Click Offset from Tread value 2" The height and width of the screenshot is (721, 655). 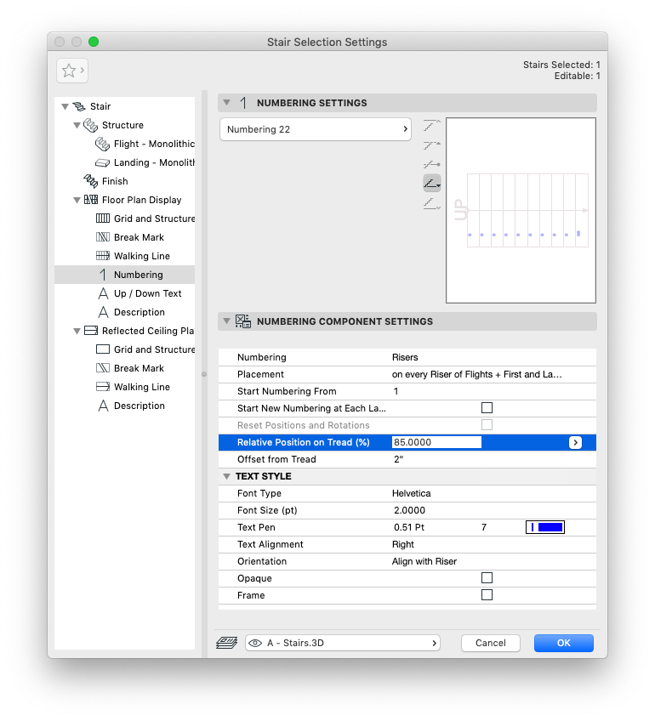(x=399, y=459)
